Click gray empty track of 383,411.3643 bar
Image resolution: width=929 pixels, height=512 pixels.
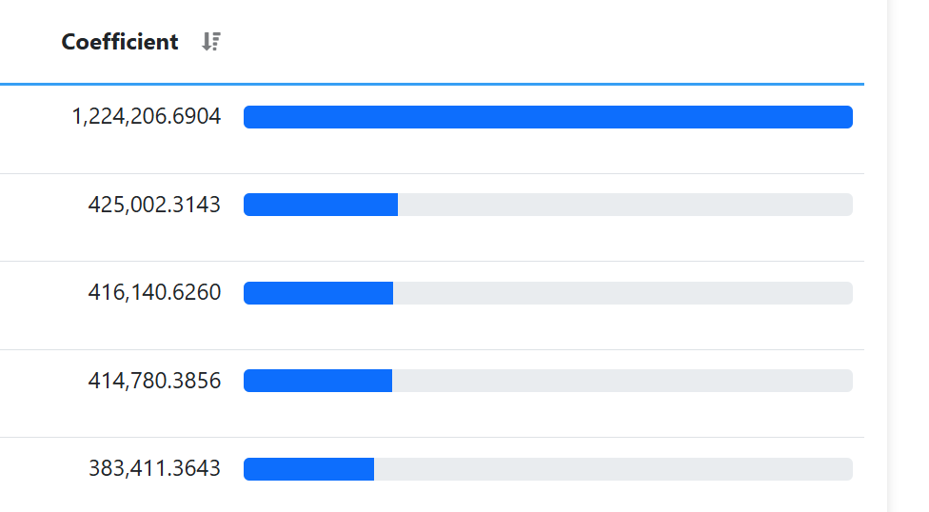coord(613,469)
